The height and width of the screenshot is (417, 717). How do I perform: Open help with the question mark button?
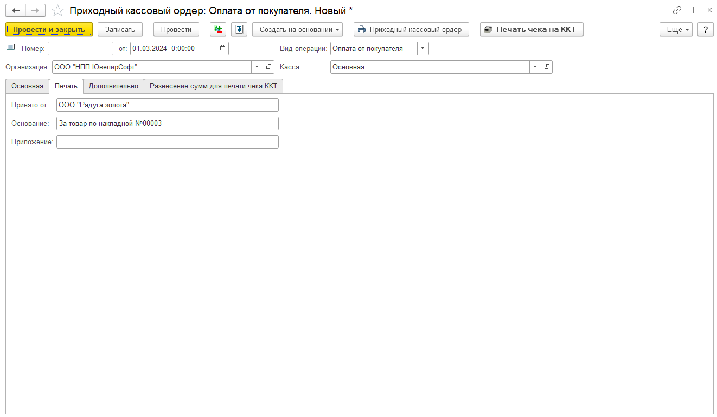coord(705,29)
